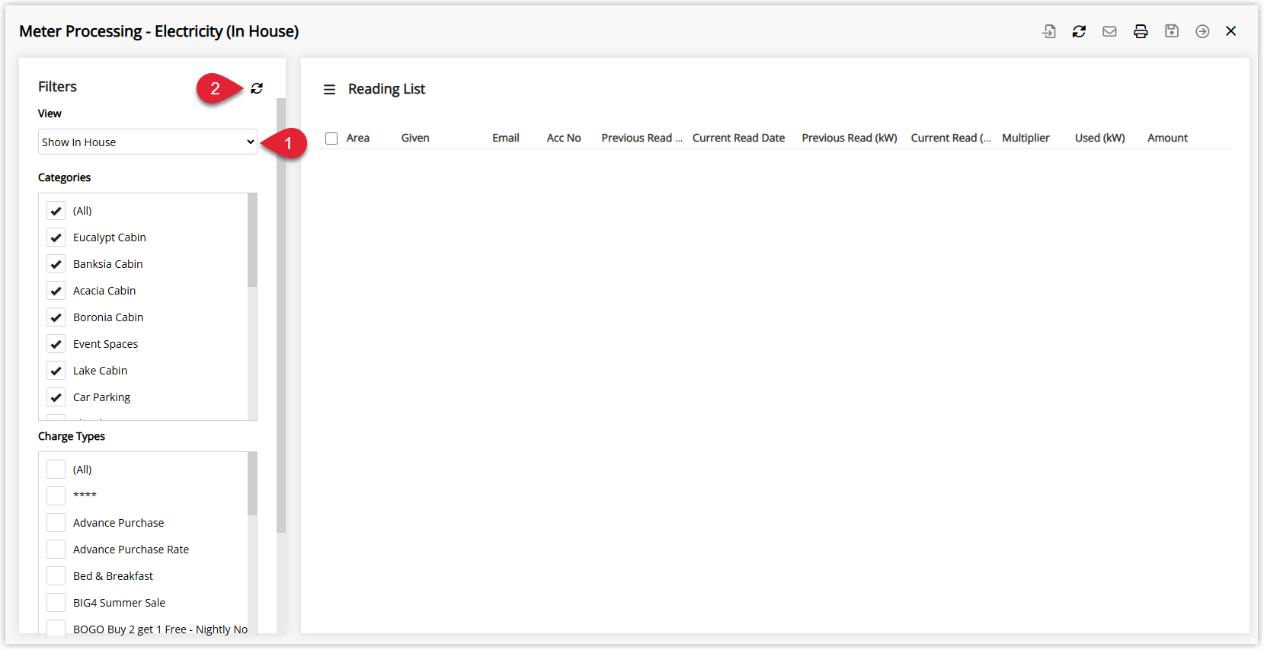Uncheck Boronia Cabin category
This screenshot has height=650, width=1264.
click(56, 317)
